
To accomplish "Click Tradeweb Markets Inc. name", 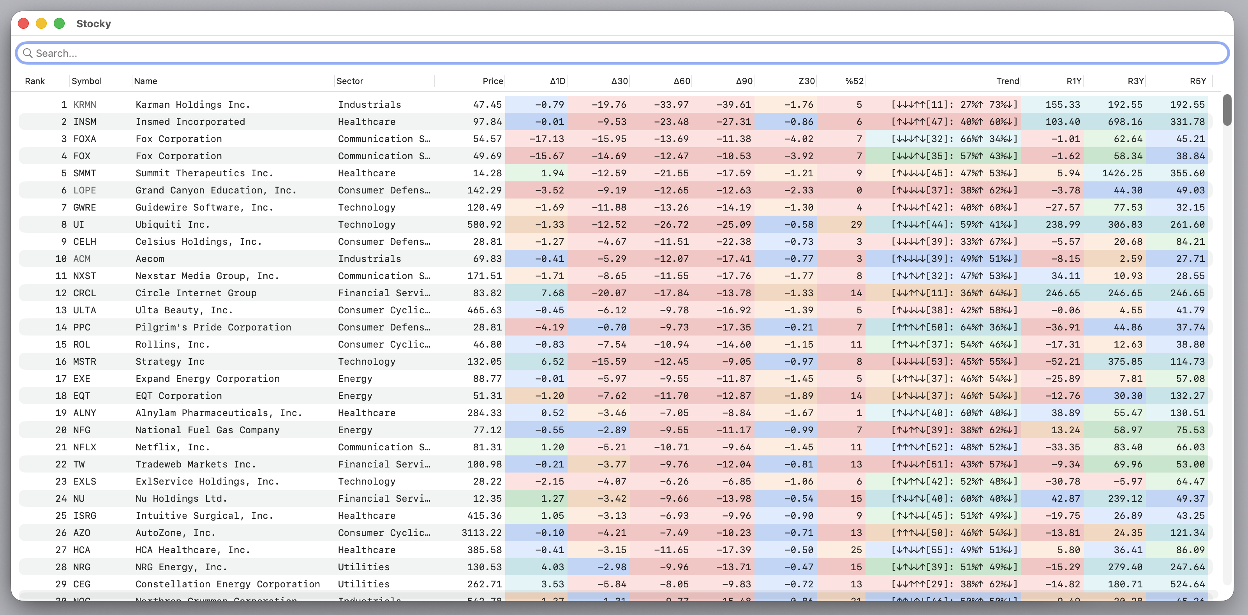I will pos(196,464).
